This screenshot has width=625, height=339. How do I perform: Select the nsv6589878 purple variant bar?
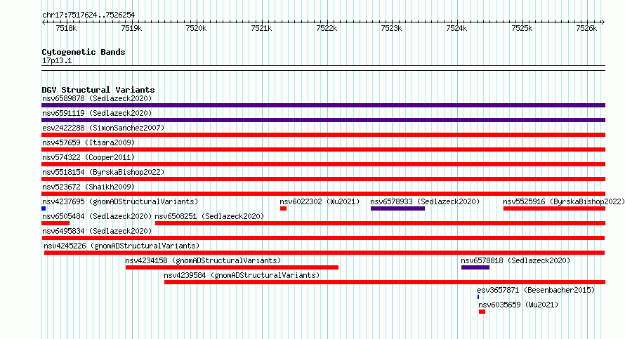coord(323,105)
